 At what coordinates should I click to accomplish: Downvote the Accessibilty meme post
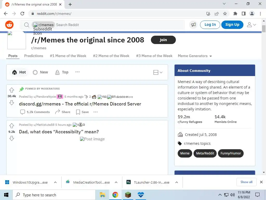point(11,138)
